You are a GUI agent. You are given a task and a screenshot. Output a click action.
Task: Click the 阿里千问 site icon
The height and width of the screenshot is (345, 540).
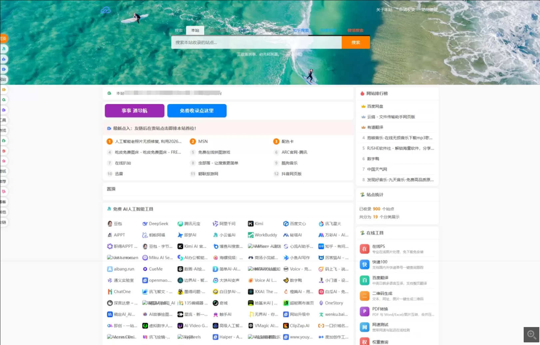215,224
